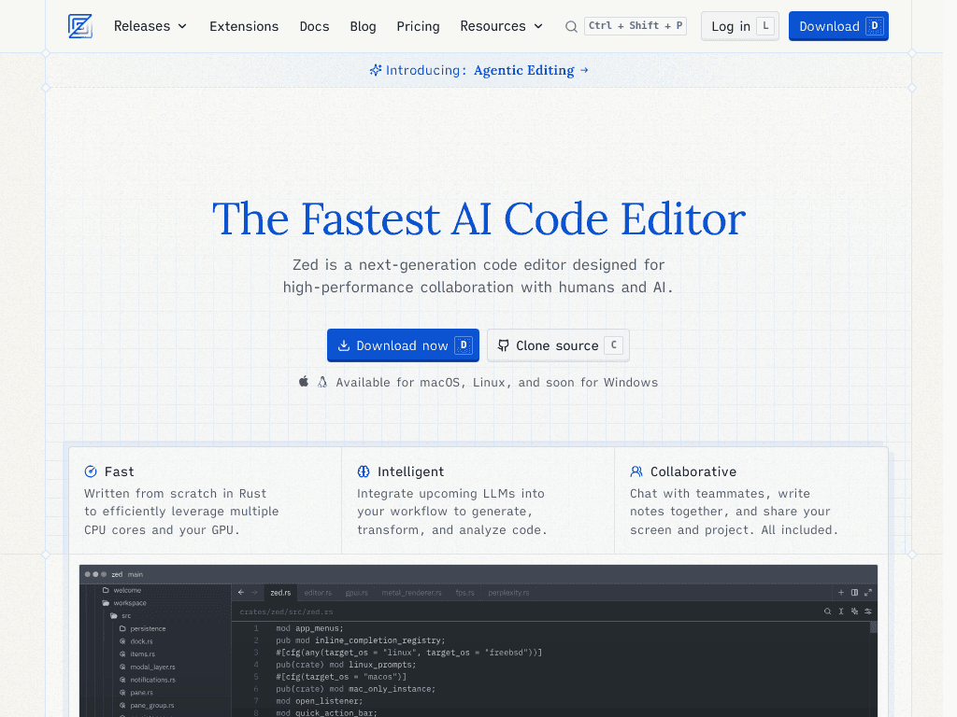
Task: Open the Docs page
Action: [314, 26]
